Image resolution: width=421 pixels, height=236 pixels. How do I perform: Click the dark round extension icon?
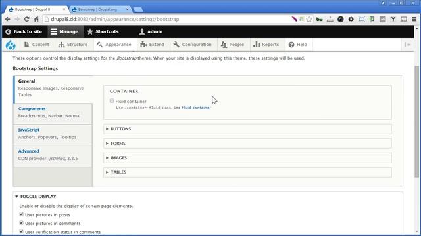(x=341, y=19)
